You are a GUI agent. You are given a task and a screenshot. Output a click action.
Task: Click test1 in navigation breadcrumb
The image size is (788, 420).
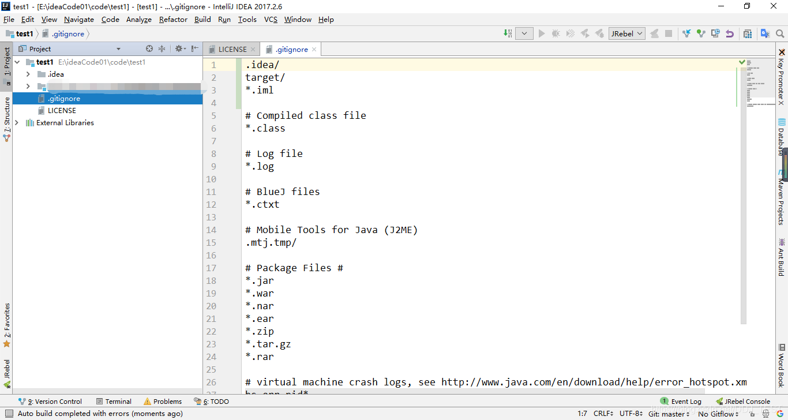20,34
